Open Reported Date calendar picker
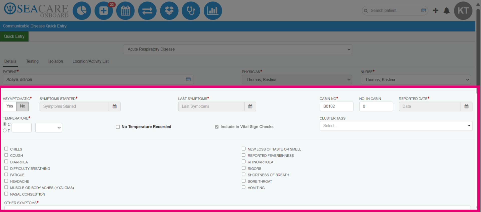Viewport: 481px width, 212px height. 466,106
